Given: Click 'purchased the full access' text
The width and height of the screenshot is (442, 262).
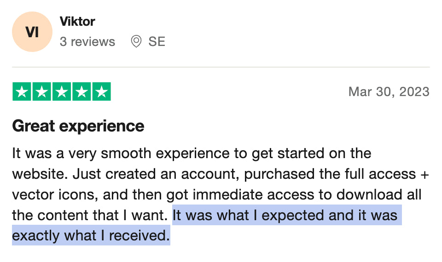Looking at the screenshot, I should coord(330,174).
